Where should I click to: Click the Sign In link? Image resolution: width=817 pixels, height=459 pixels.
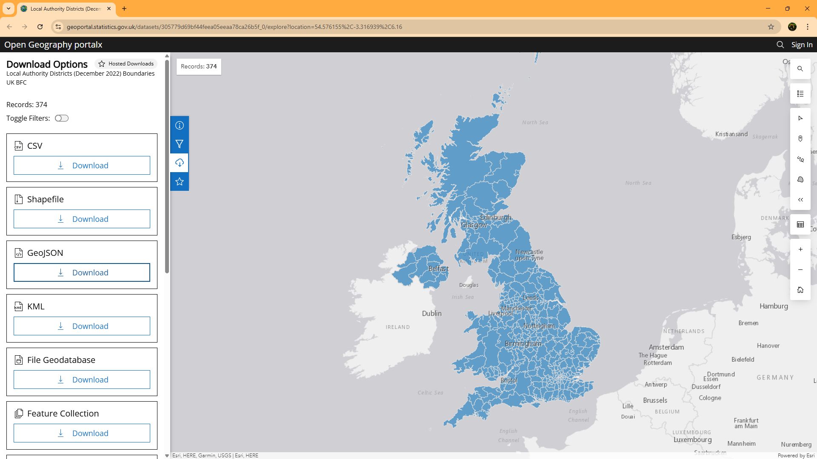pos(801,45)
